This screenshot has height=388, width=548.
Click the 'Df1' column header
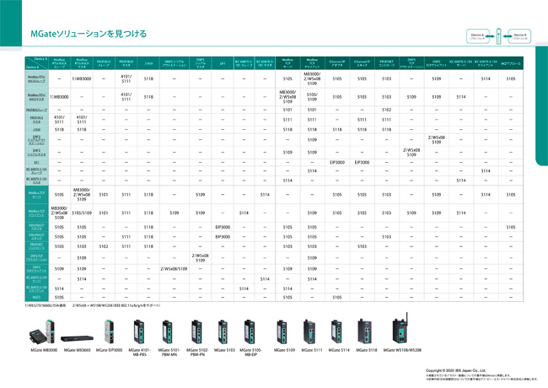(x=223, y=63)
